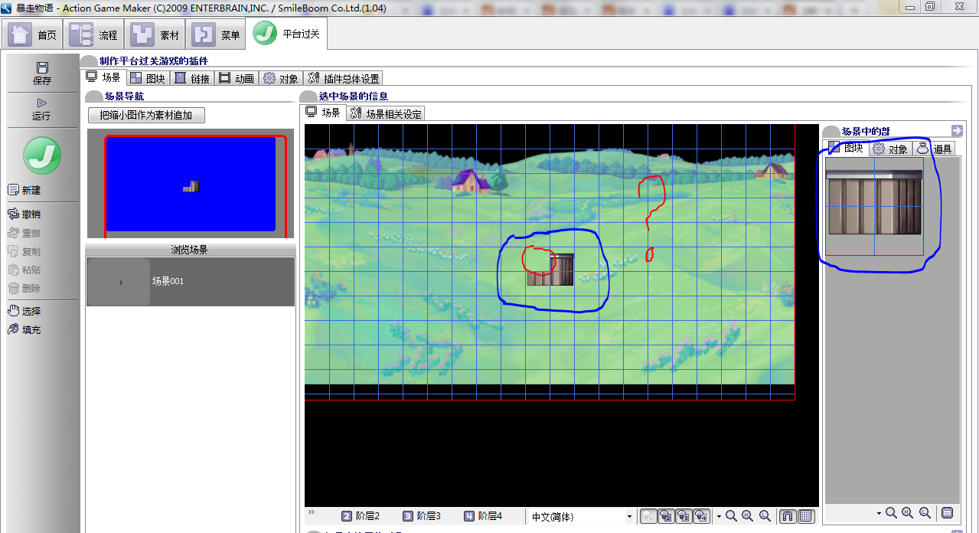Select layer tab 阶层3
Screen dimensions: 979x533
[422, 516]
